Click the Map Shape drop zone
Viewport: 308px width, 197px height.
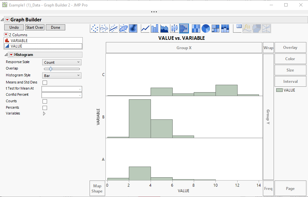tap(97, 188)
